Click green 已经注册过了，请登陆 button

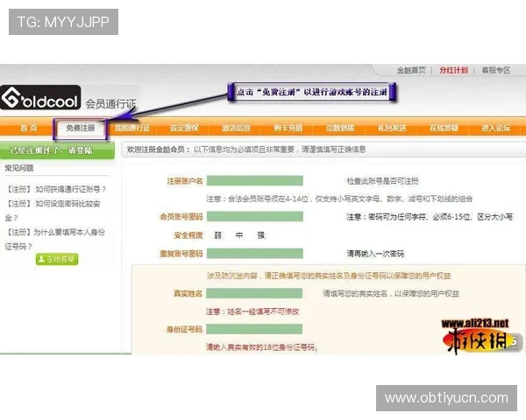[x=57, y=150]
